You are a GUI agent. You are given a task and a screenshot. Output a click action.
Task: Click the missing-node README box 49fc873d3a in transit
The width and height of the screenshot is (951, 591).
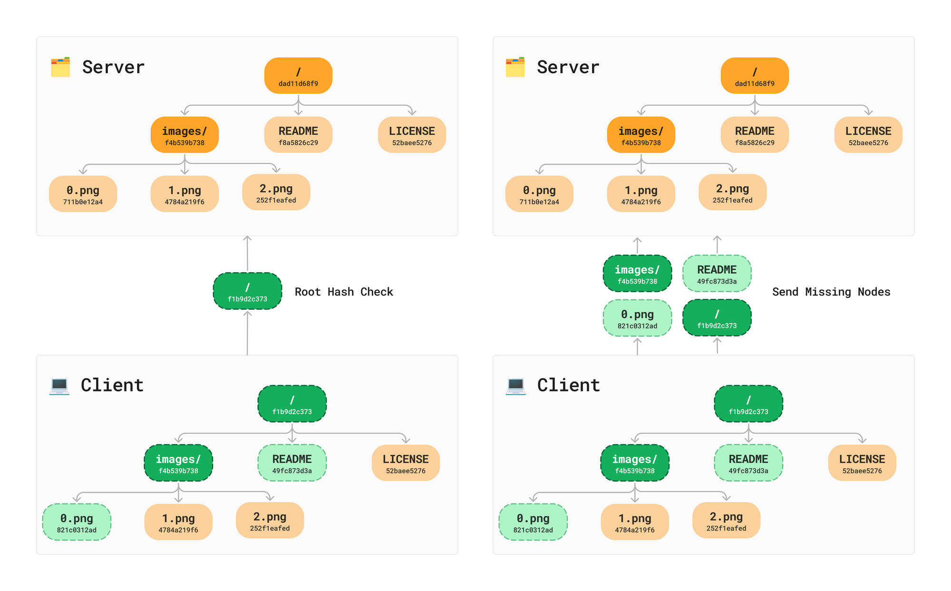(x=717, y=273)
